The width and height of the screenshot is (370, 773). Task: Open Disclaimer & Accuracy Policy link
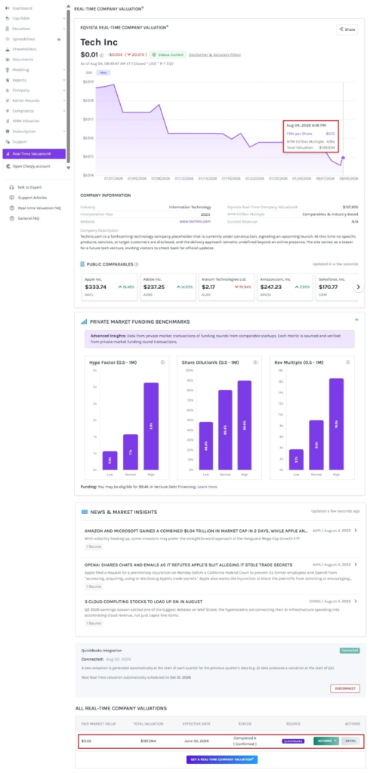point(214,54)
